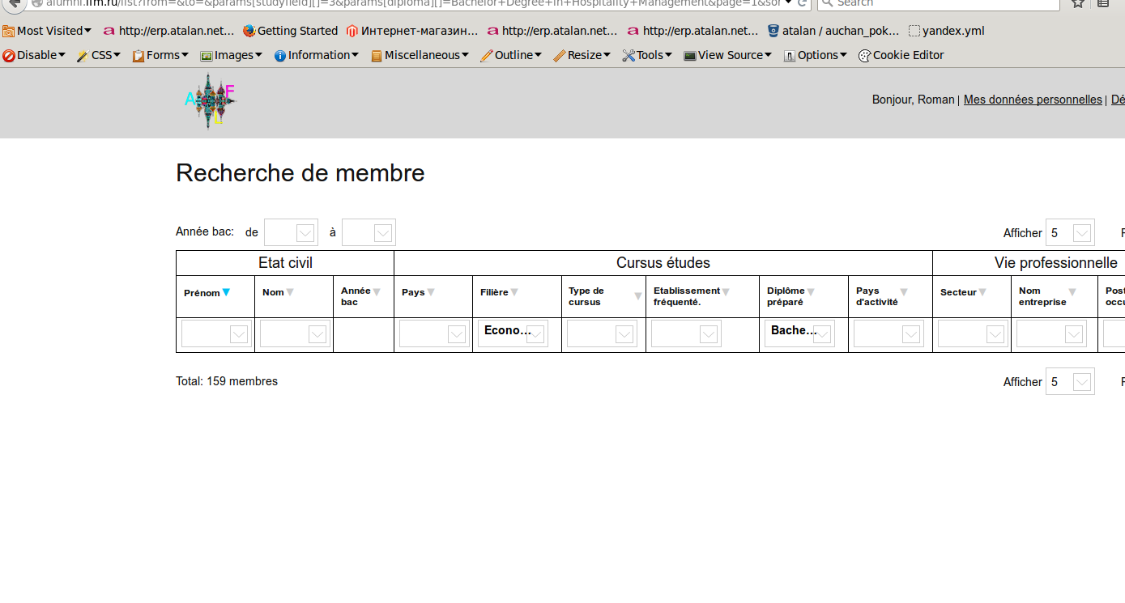Viewport: 1125px width, 603px height.
Task: Click the browser Search field
Action: [939, 4]
